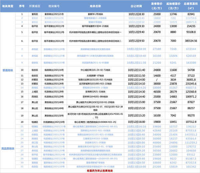Viewport: 200px width, 173px height.
Task: Click the price cap 27100
Action: [157, 49]
